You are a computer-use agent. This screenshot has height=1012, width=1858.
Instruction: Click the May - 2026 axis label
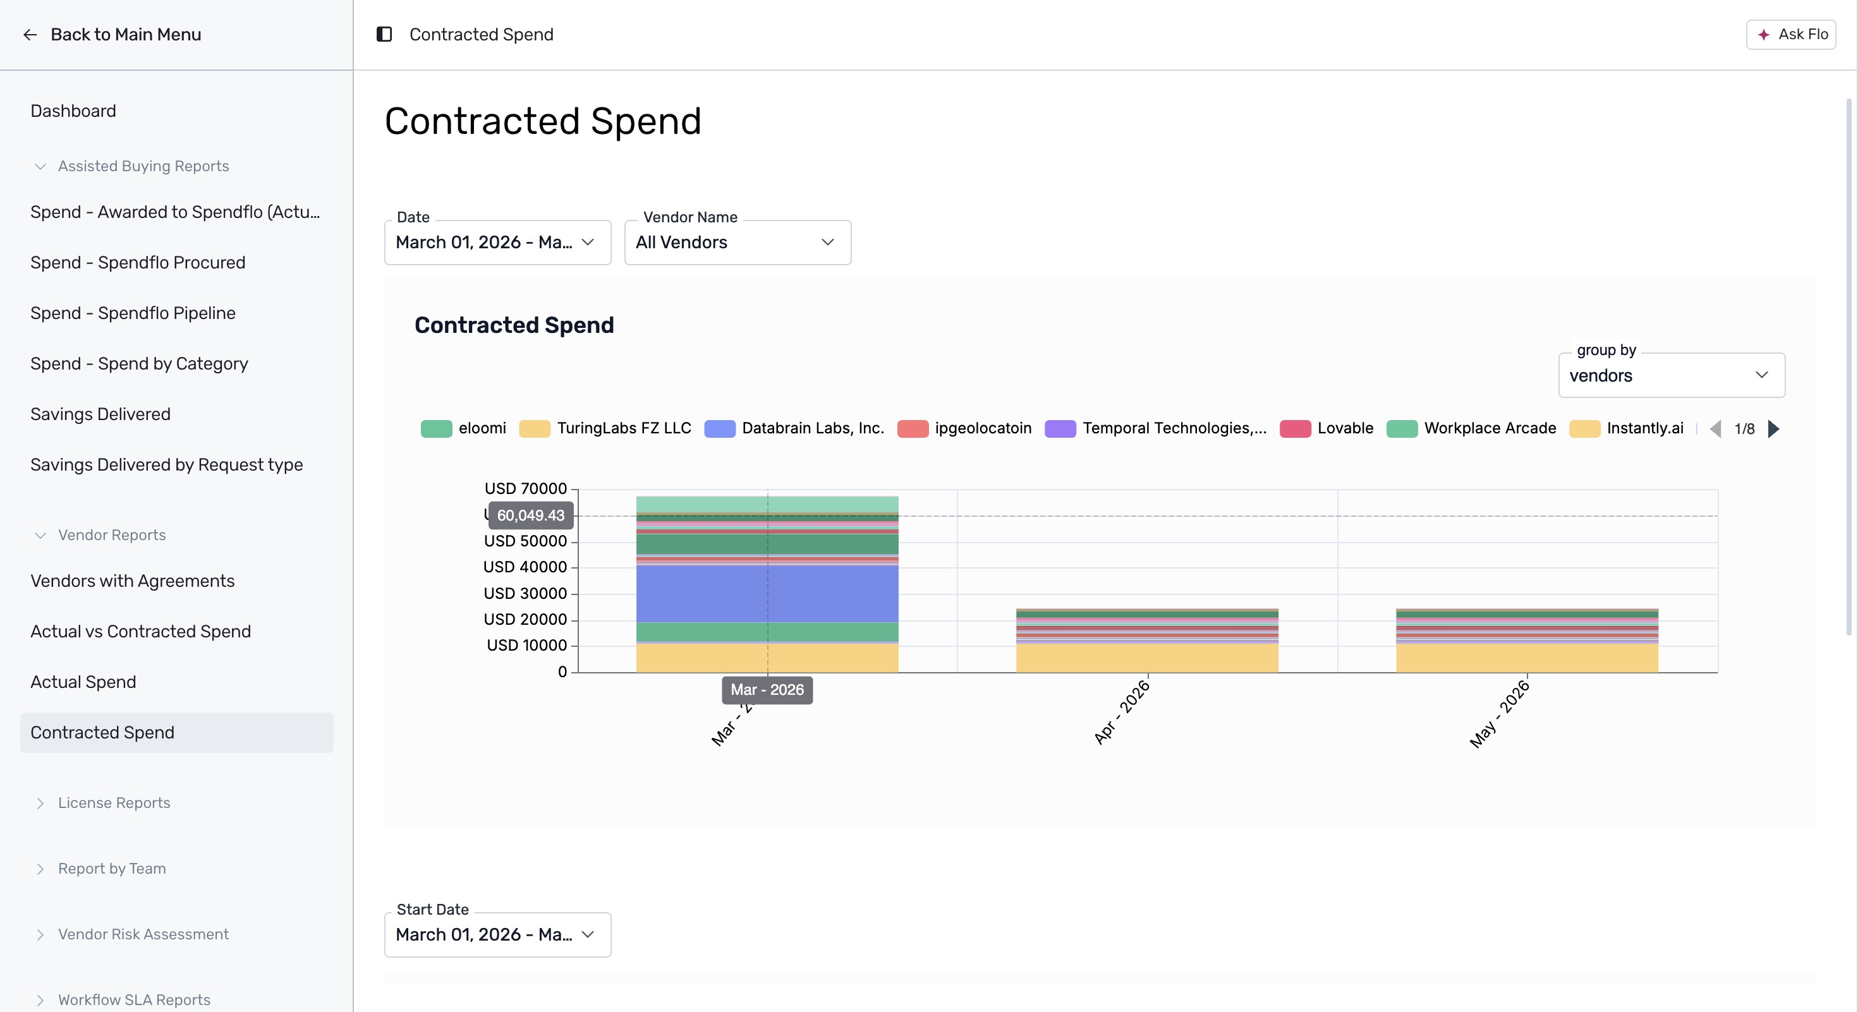point(1499,714)
